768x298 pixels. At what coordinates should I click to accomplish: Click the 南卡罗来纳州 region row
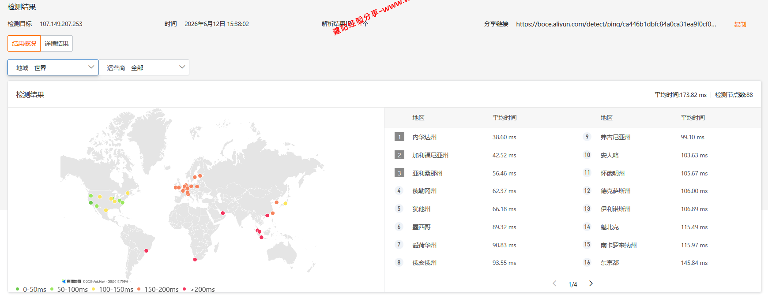click(x=666, y=245)
